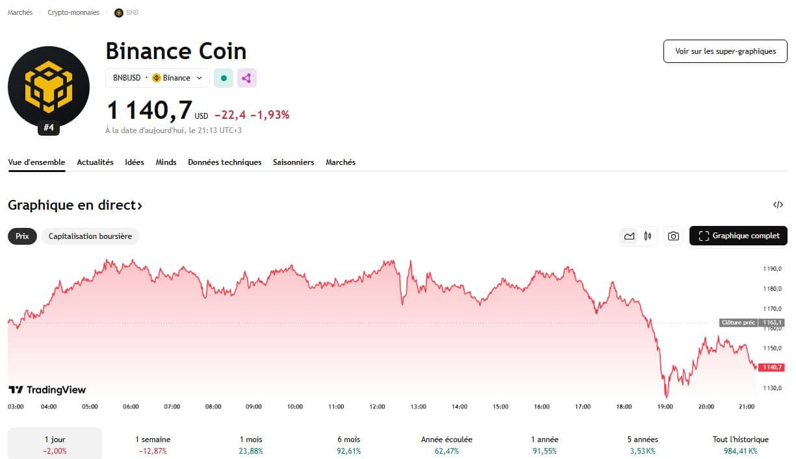Open the BNBUSD Binance symbol dropdown
The width and height of the screenshot is (796, 459).
coord(157,78)
